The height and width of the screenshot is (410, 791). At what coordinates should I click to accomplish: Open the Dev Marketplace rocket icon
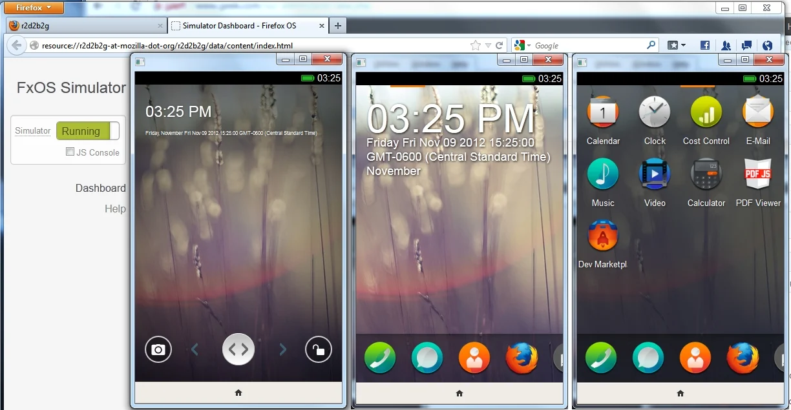603,236
